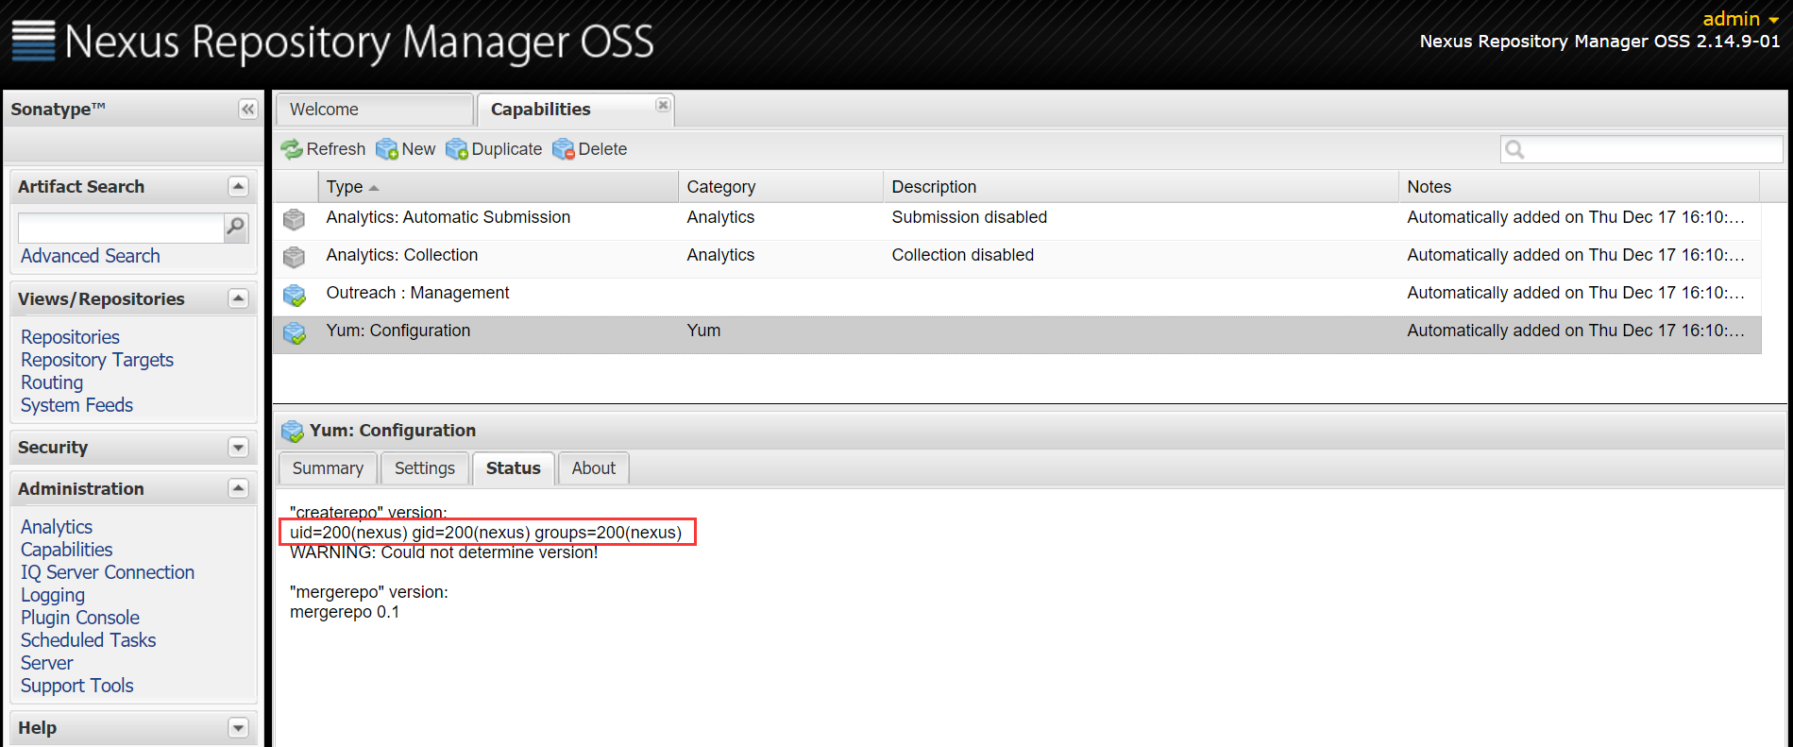Click the Yum: Configuration detail header icon

(x=293, y=432)
